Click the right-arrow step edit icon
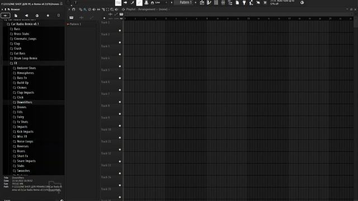 (125, 2)
